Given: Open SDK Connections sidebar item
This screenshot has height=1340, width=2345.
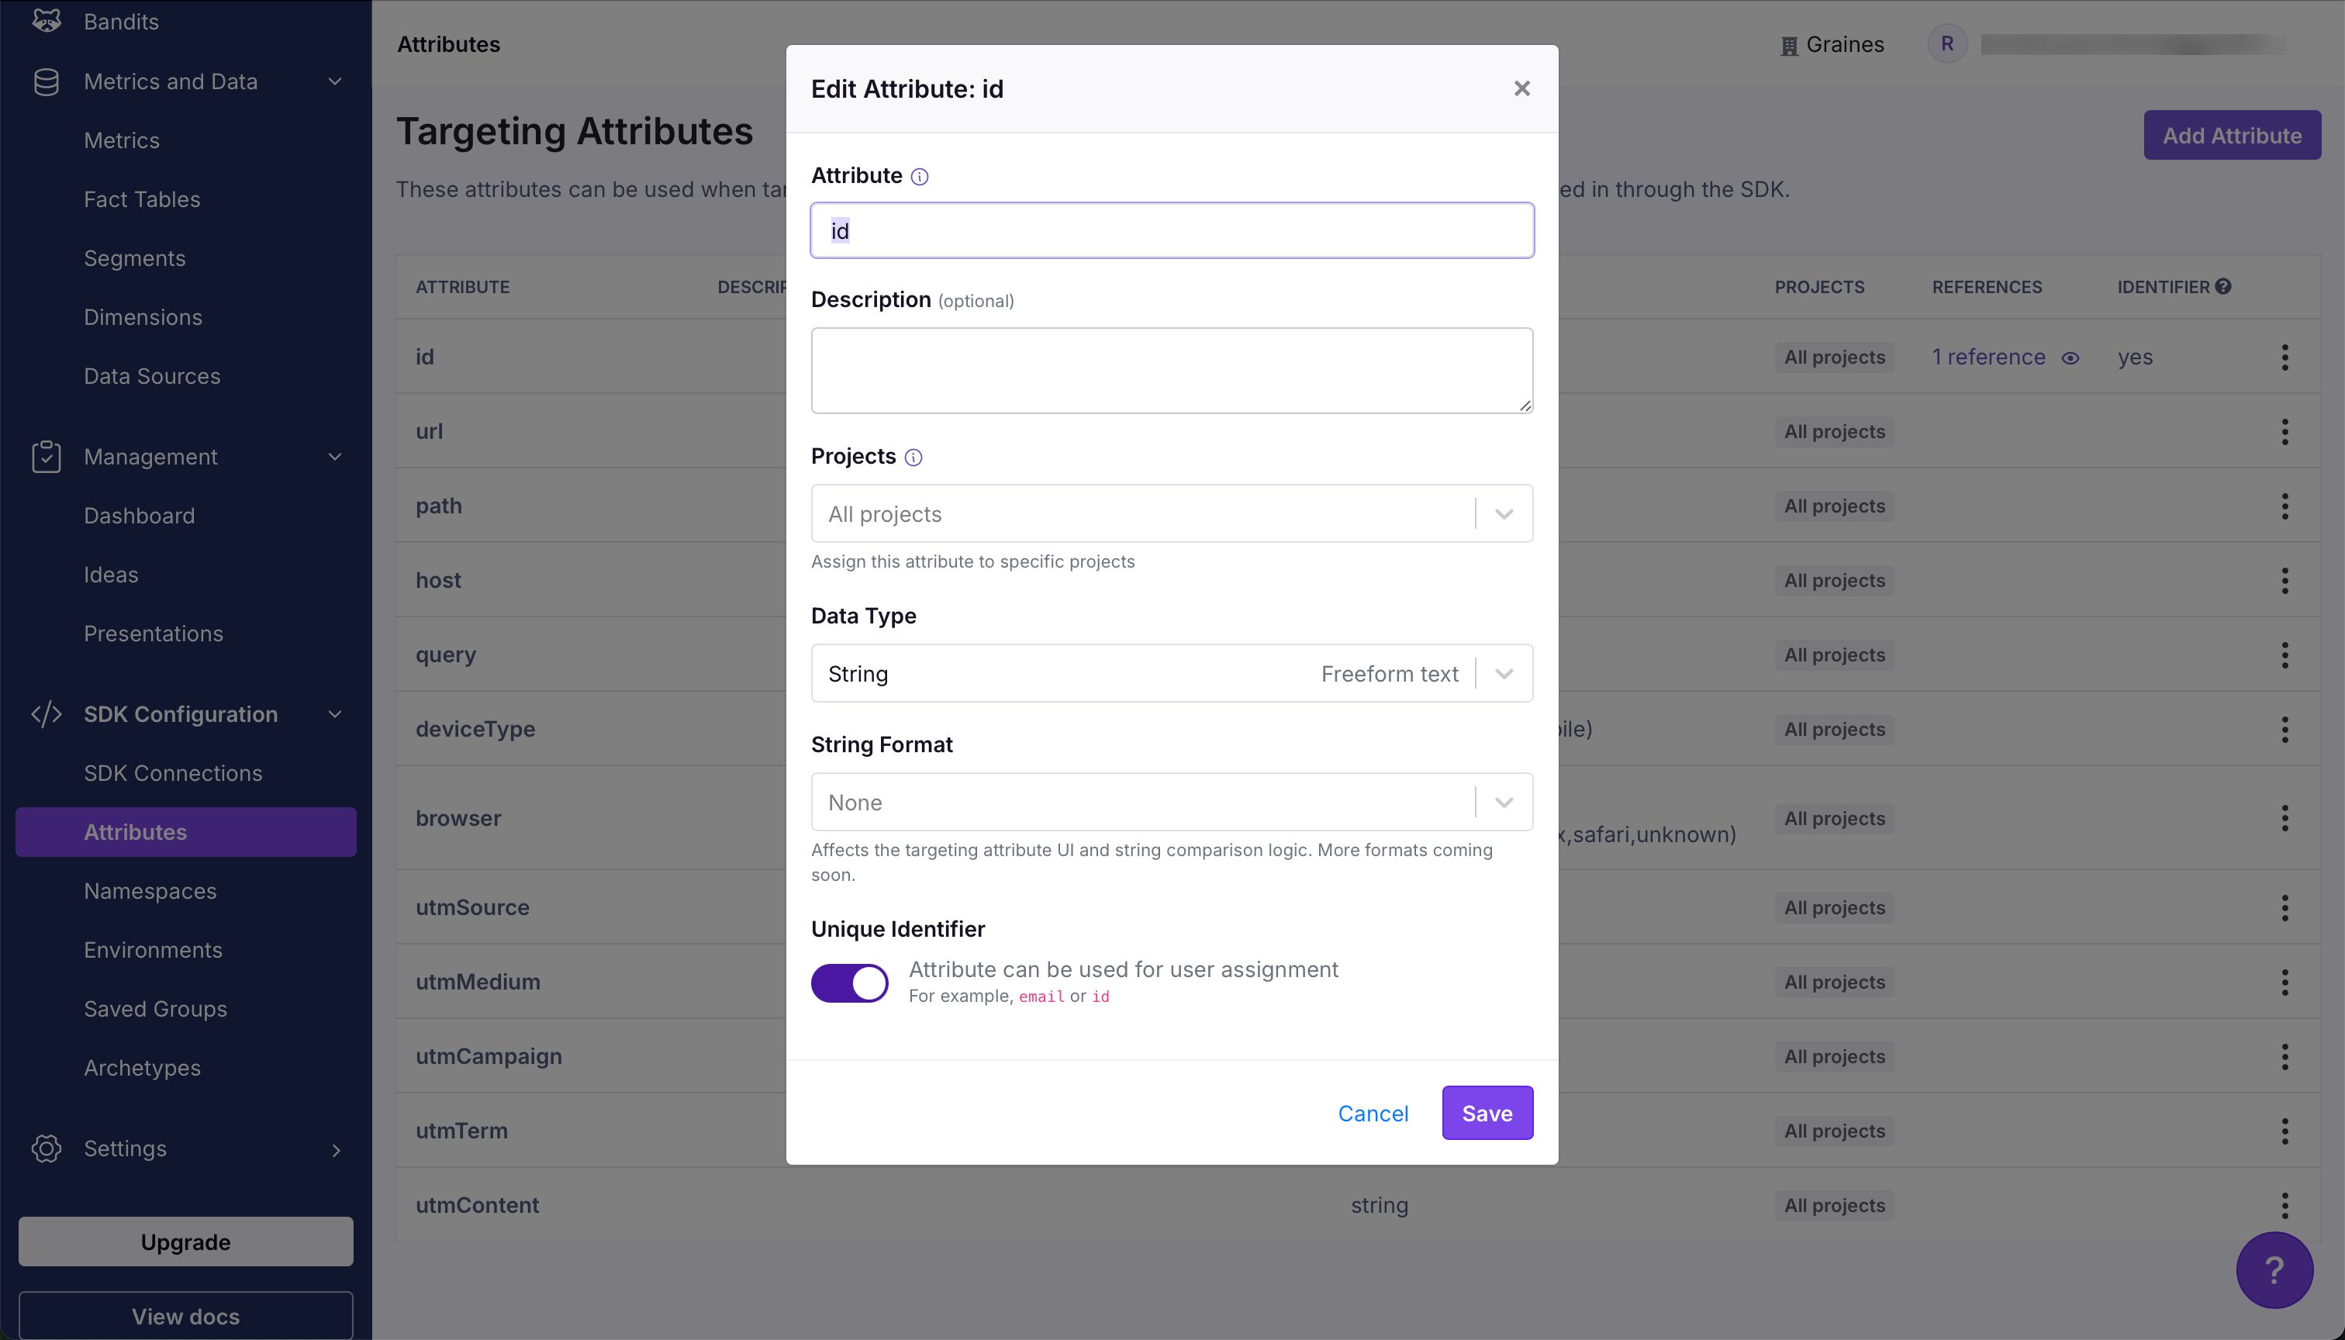Looking at the screenshot, I should point(173,773).
